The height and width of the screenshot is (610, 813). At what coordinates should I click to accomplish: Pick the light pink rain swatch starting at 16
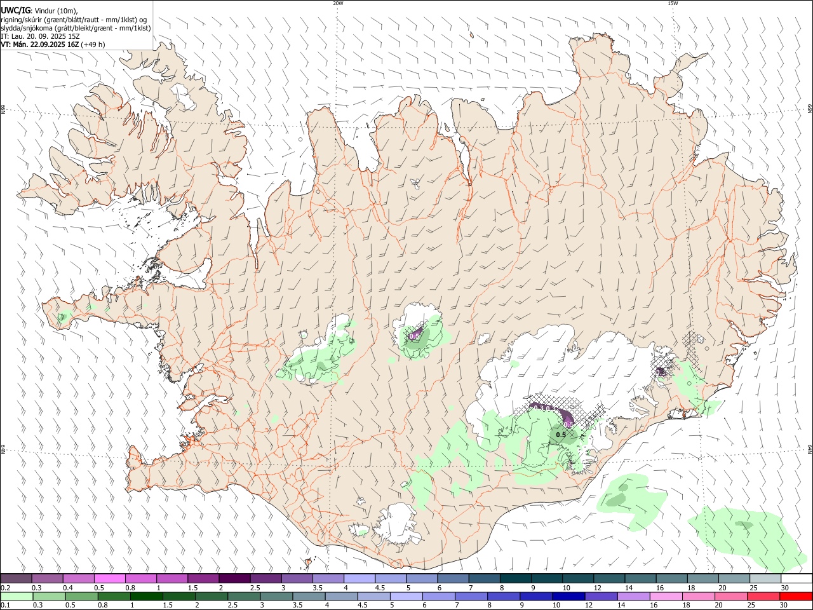tap(666, 597)
